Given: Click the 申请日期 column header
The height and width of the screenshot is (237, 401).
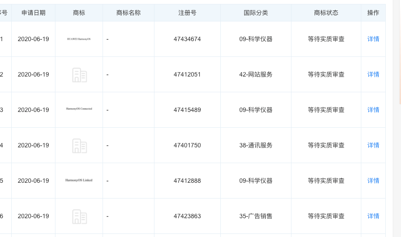Looking at the screenshot, I should click(x=34, y=13).
